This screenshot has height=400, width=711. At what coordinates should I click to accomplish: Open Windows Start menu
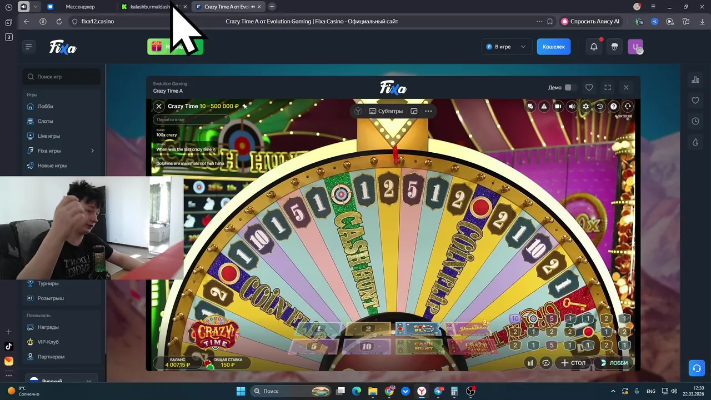(x=241, y=391)
